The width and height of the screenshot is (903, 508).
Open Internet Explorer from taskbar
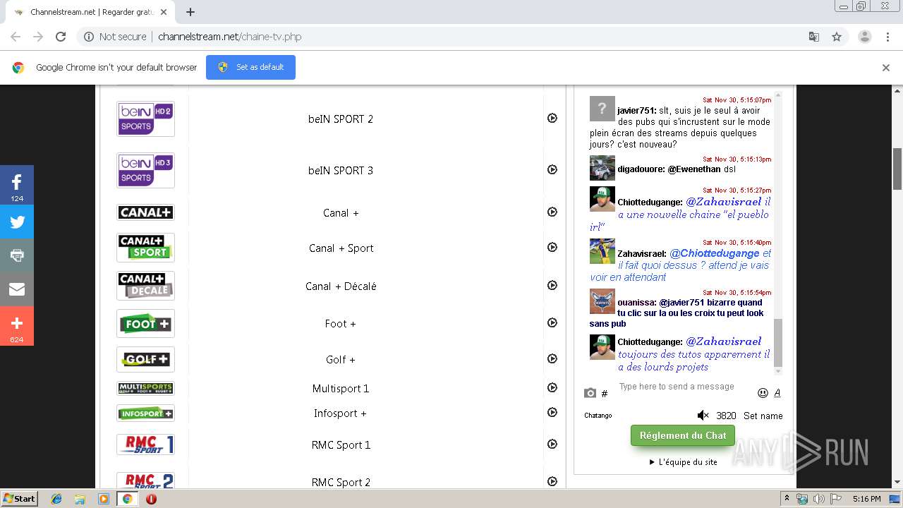pos(56,499)
